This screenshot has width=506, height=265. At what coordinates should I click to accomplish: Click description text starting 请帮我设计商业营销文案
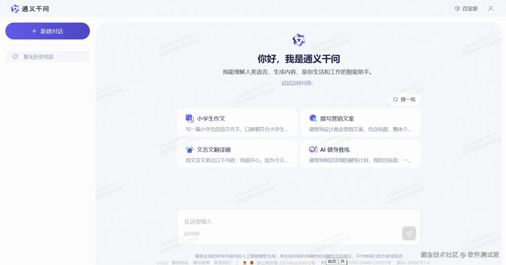[x=360, y=129]
